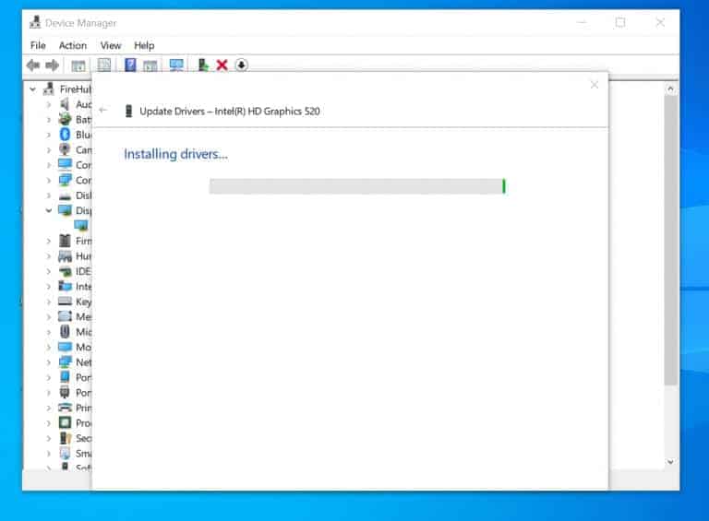709x521 pixels.
Task: Select the display adapter child device icon
Action: [x=81, y=225]
